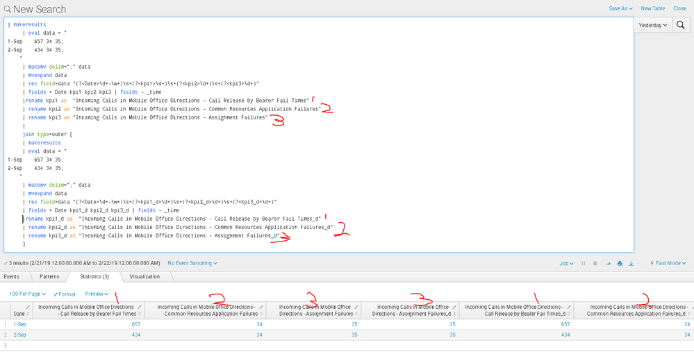The width and height of the screenshot is (694, 354).
Task: Open the Yesterday time range picker
Action: tap(653, 25)
